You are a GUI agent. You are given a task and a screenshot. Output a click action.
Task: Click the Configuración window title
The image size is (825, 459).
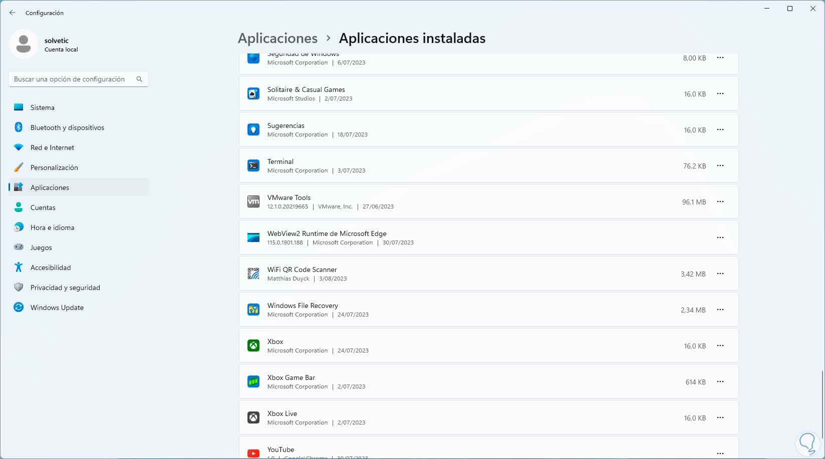pos(45,13)
